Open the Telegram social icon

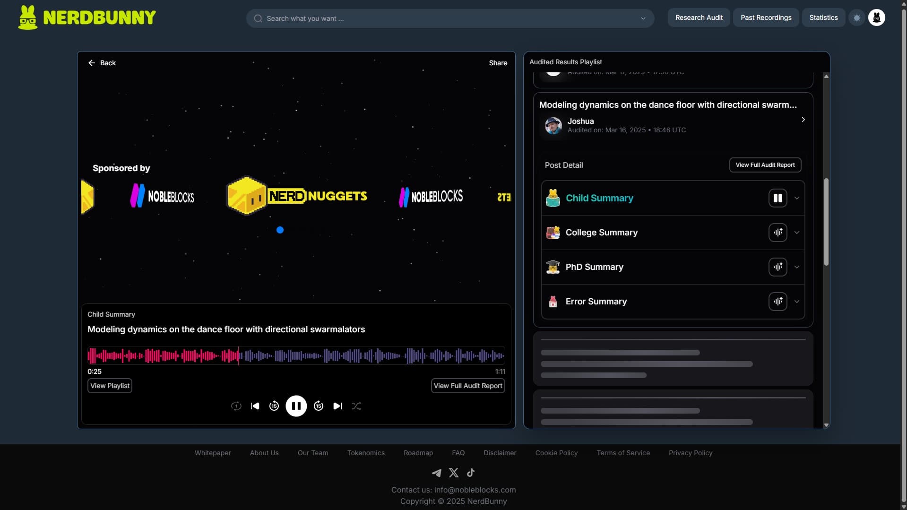[436, 473]
